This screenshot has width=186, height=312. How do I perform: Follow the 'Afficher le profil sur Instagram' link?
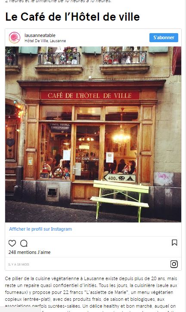point(40,229)
